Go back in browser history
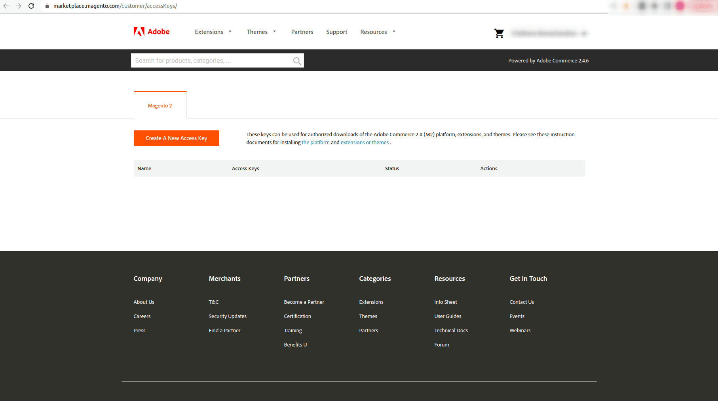Image resolution: width=718 pixels, height=401 pixels. 6,6
